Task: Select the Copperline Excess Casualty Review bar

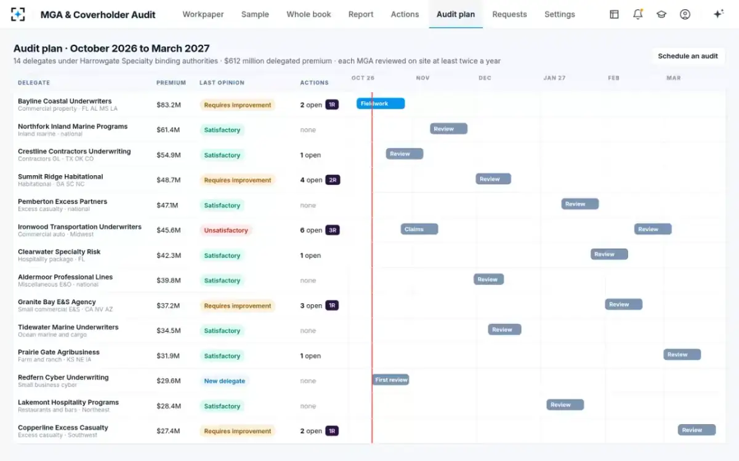Action: coord(697,430)
